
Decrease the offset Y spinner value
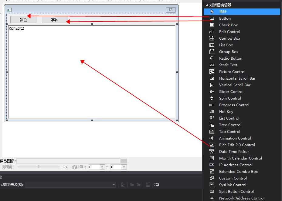click(124, 168)
